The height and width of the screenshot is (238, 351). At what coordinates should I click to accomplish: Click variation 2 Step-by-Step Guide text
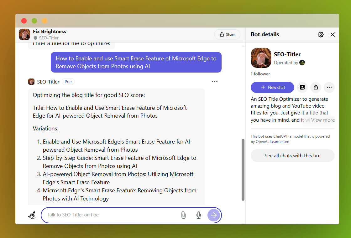[119, 162]
